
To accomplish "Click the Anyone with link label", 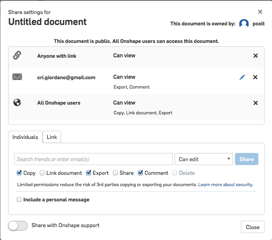I will [x=57, y=56].
